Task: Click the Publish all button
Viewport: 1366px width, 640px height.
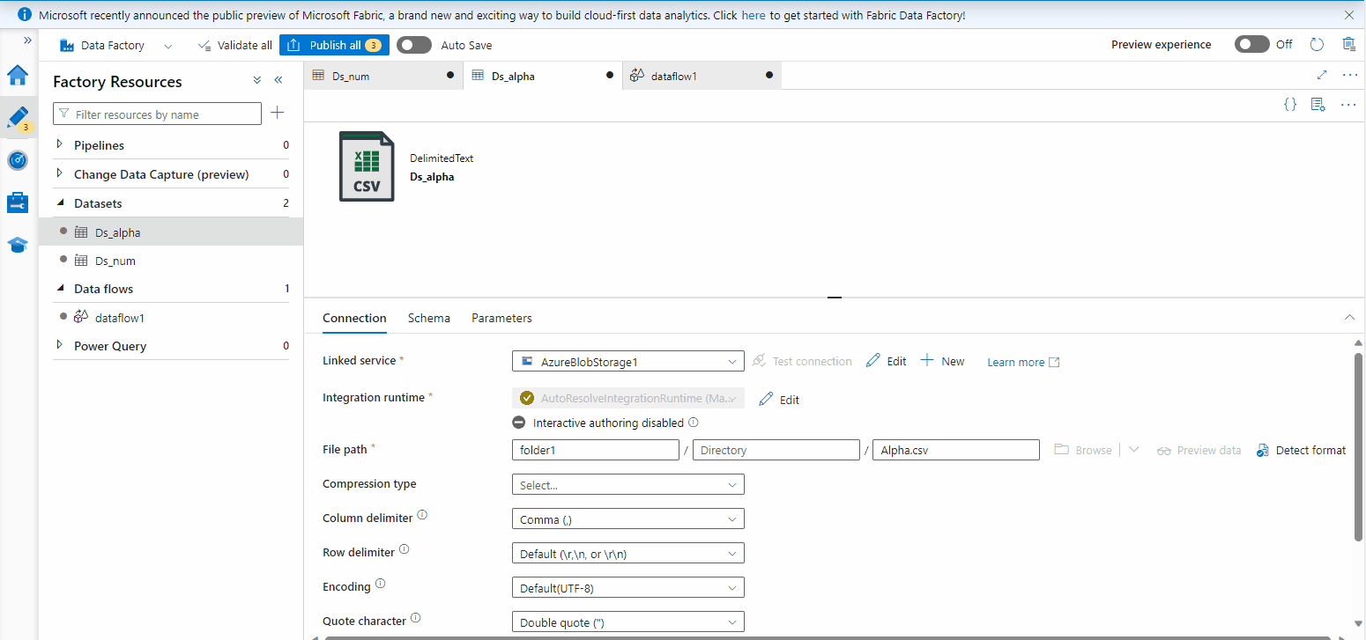Action: (x=334, y=45)
